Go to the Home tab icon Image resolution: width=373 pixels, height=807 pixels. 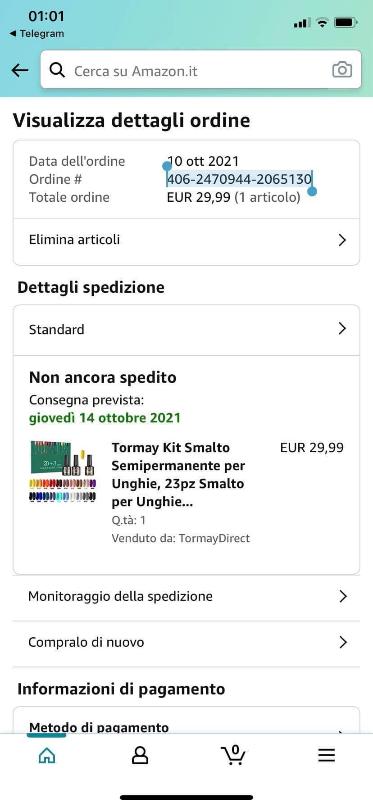coord(47,755)
